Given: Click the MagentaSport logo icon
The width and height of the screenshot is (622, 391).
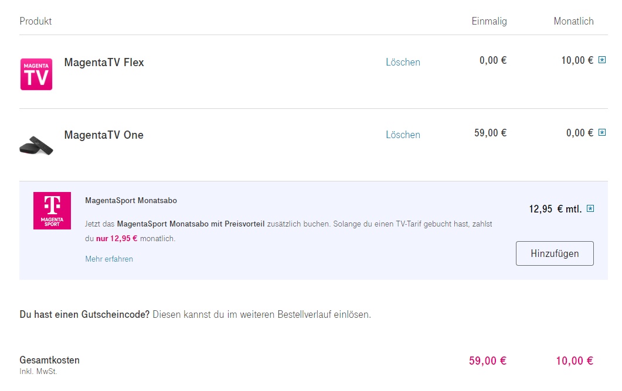Looking at the screenshot, I should coord(52,211).
